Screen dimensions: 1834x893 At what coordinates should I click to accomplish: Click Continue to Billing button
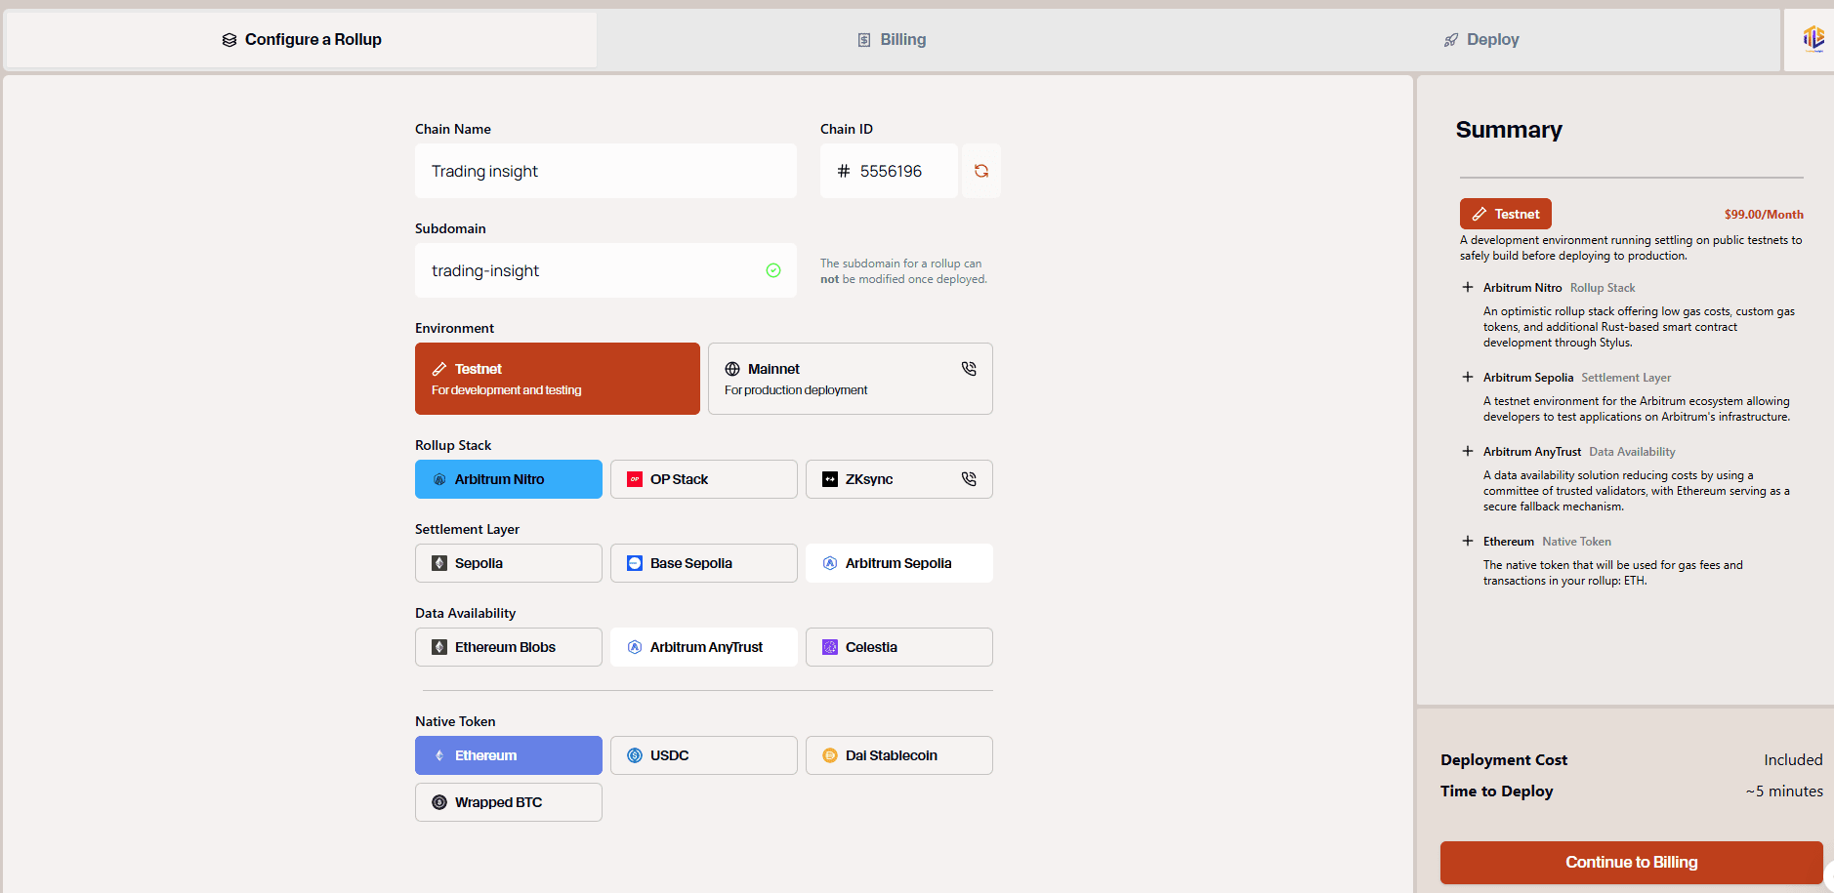(1632, 863)
